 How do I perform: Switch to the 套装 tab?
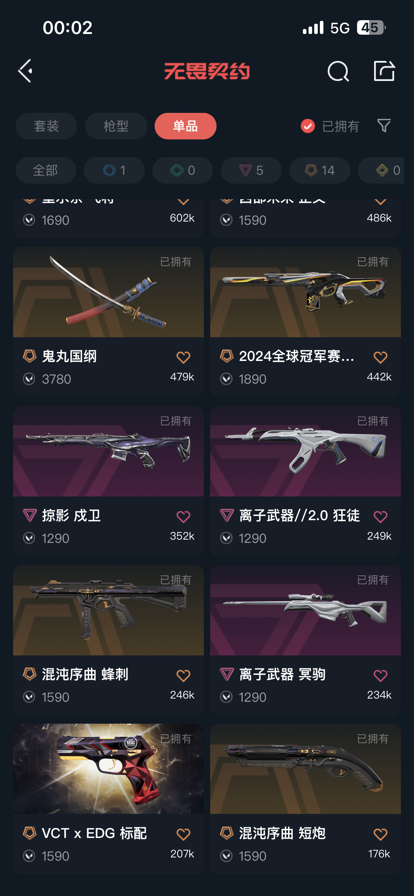click(x=46, y=126)
